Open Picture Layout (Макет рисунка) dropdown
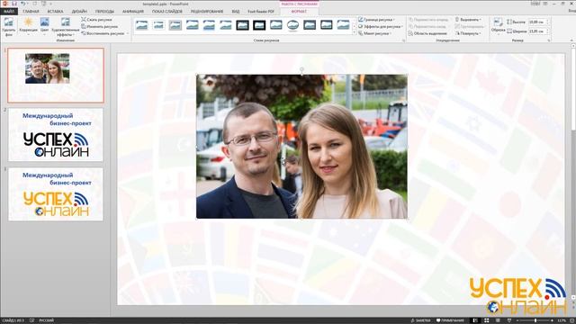This screenshot has height=324, width=576. [375, 33]
